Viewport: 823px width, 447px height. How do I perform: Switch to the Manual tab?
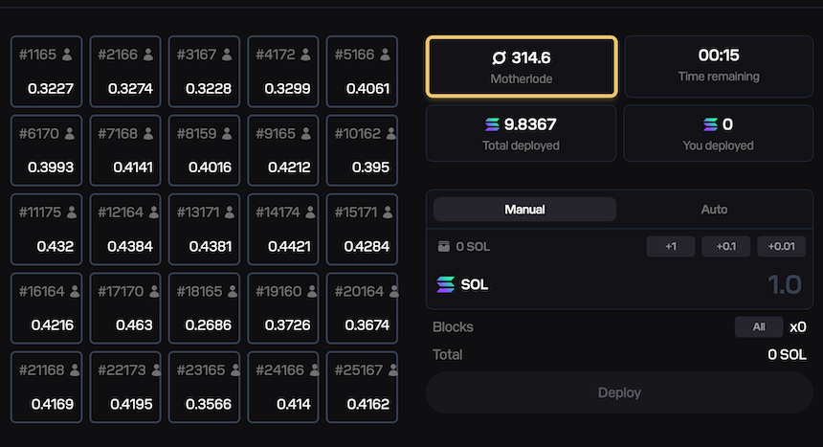tap(524, 210)
